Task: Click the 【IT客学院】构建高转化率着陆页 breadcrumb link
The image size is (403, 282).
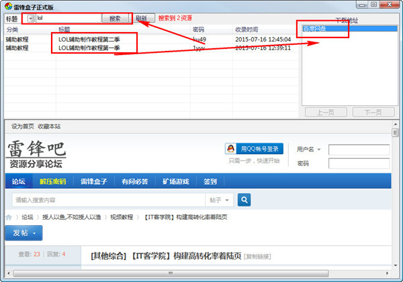Action: (x=185, y=217)
